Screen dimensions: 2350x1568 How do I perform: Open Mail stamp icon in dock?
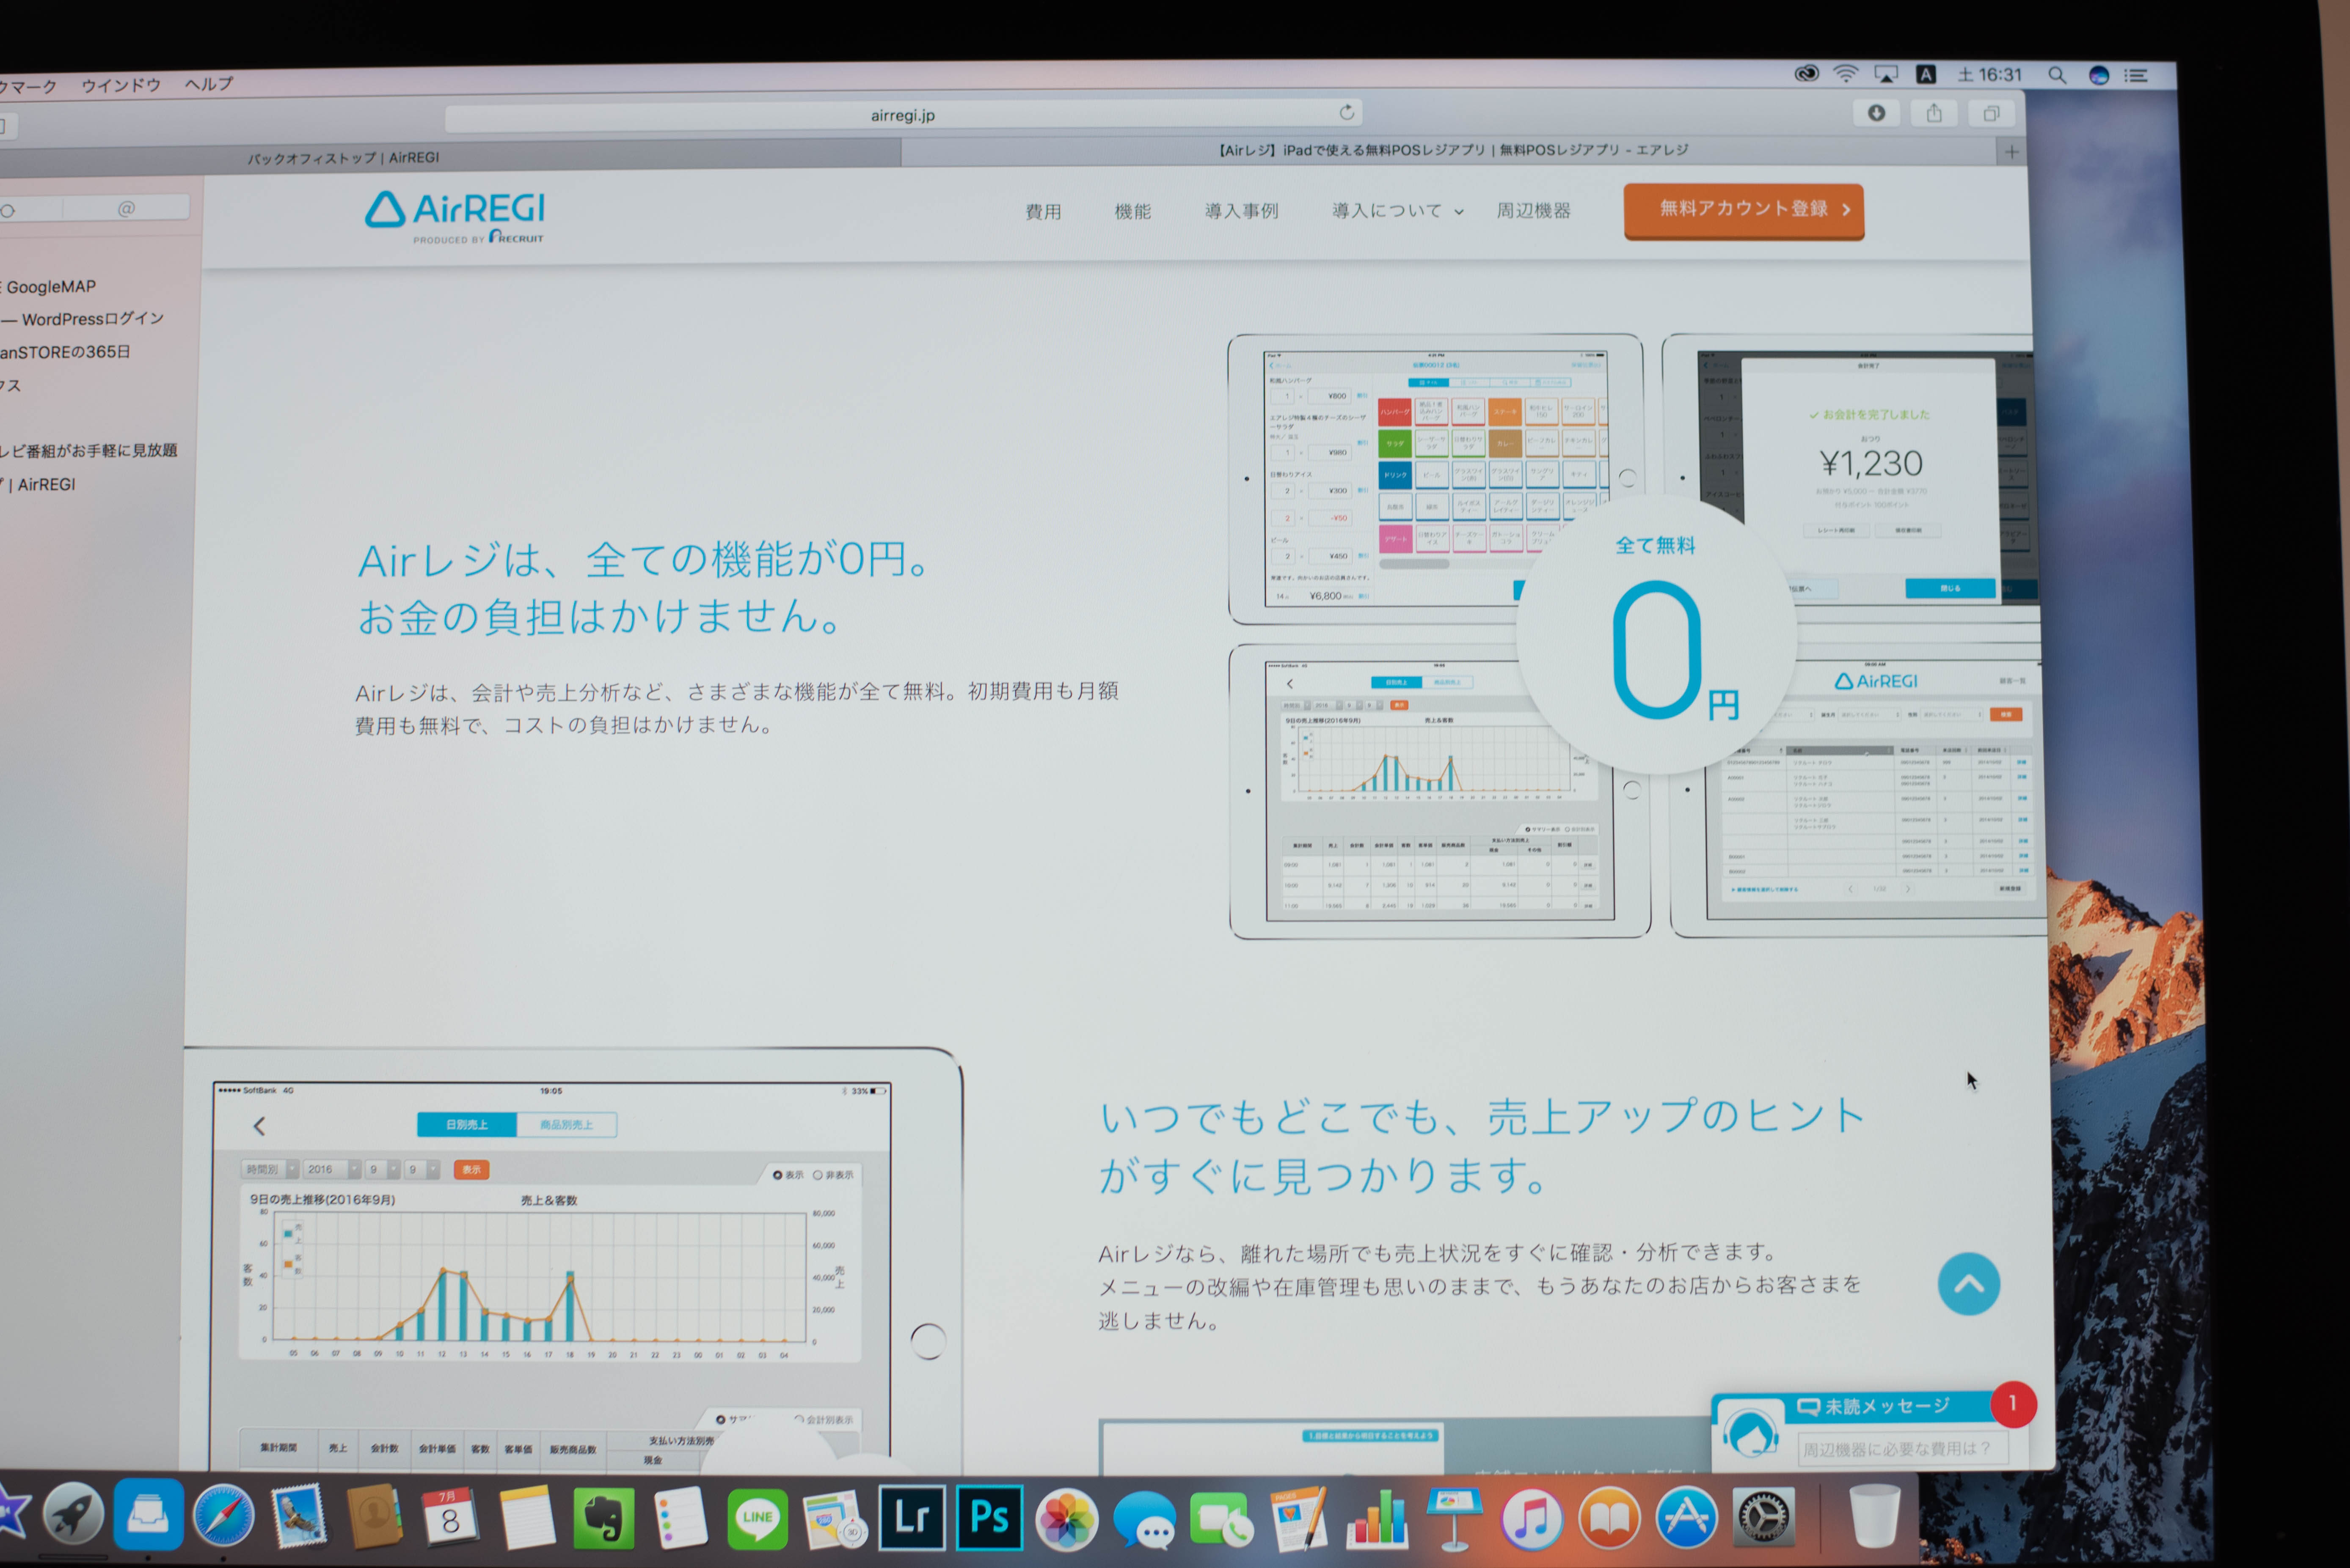tap(298, 1515)
